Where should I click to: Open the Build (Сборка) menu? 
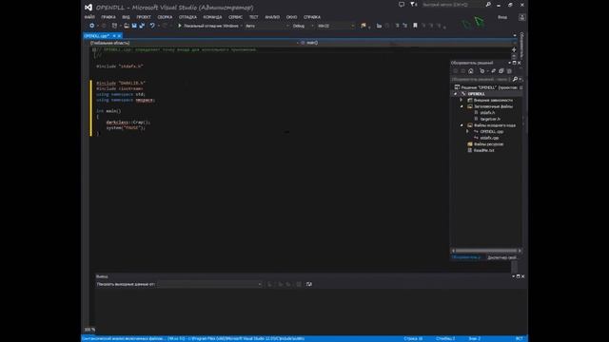tap(165, 17)
